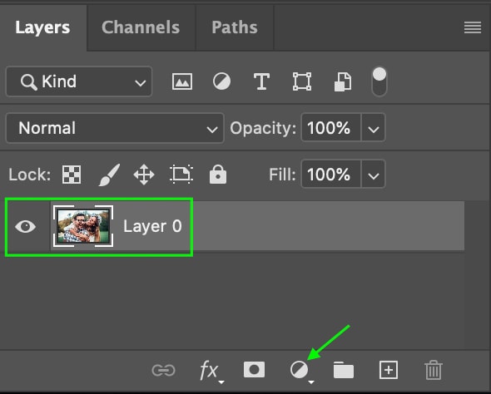Filter layers by smart objects
491x394 pixels.
click(343, 82)
